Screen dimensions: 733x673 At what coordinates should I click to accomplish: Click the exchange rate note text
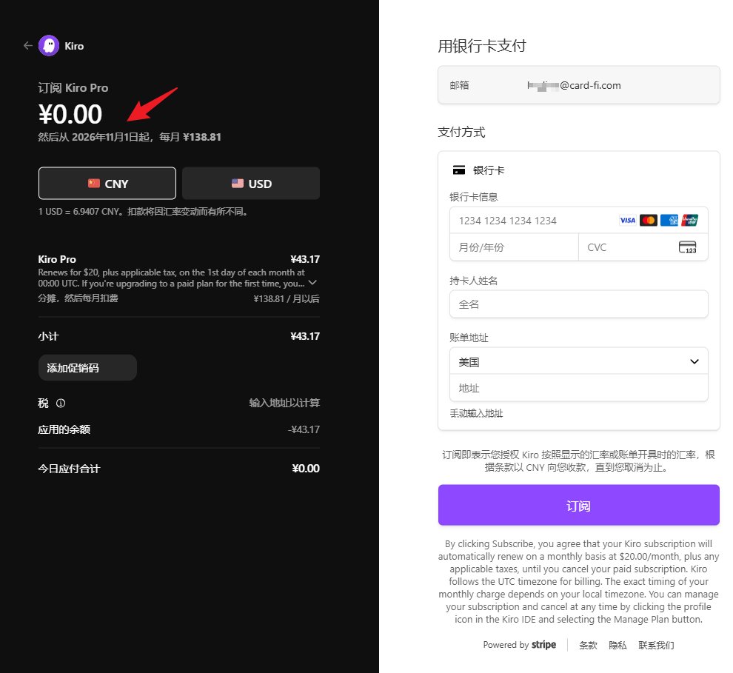coord(143,211)
